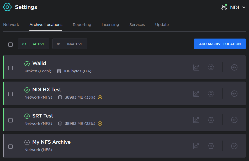Tick the My NFS Archive checkbox
The image size is (249, 161).
[x=10, y=147]
